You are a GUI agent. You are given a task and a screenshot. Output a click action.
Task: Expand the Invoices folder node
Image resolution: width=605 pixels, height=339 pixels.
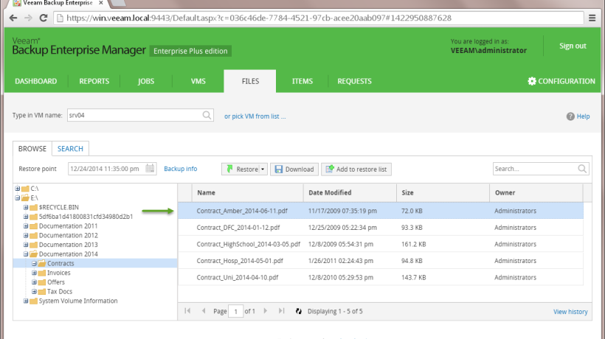coord(34,273)
